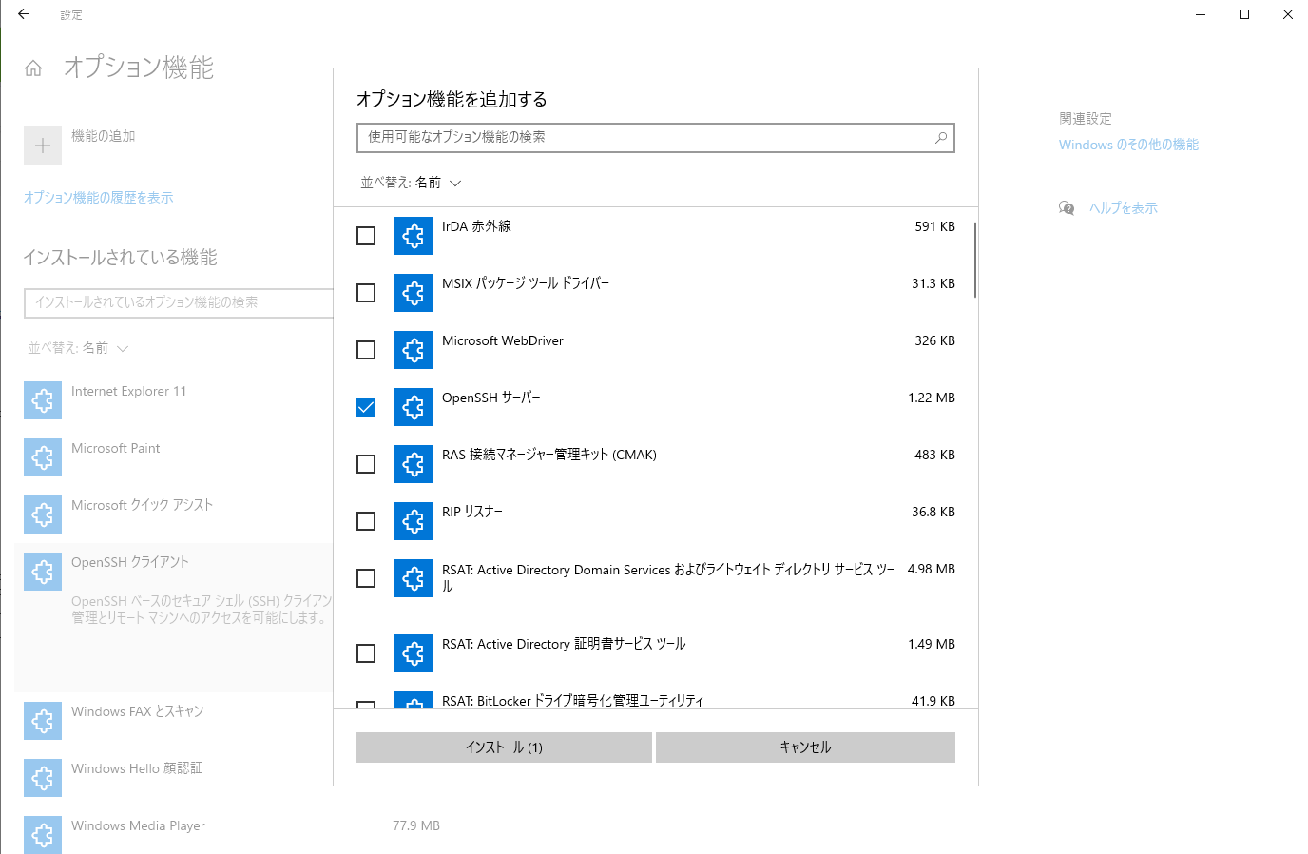
Task: Open the ヘルプを表示 link
Action: point(1123,208)
